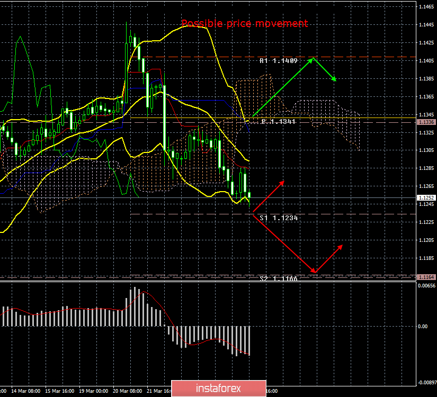Click the 1.1445 price axis label

pos(426,25)
